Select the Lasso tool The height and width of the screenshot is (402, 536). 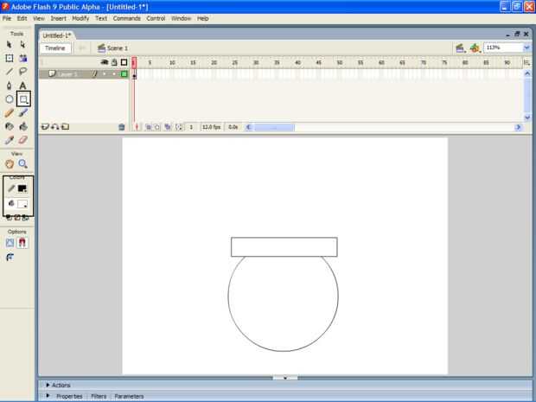pyautogui.click(x=22, y=72)
